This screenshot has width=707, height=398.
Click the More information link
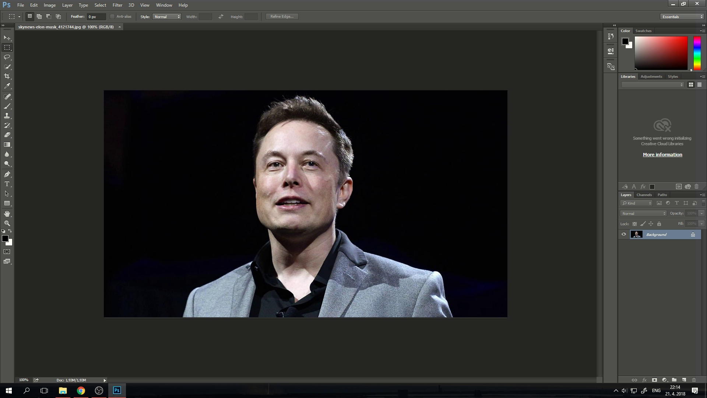(x=662, y=155)
